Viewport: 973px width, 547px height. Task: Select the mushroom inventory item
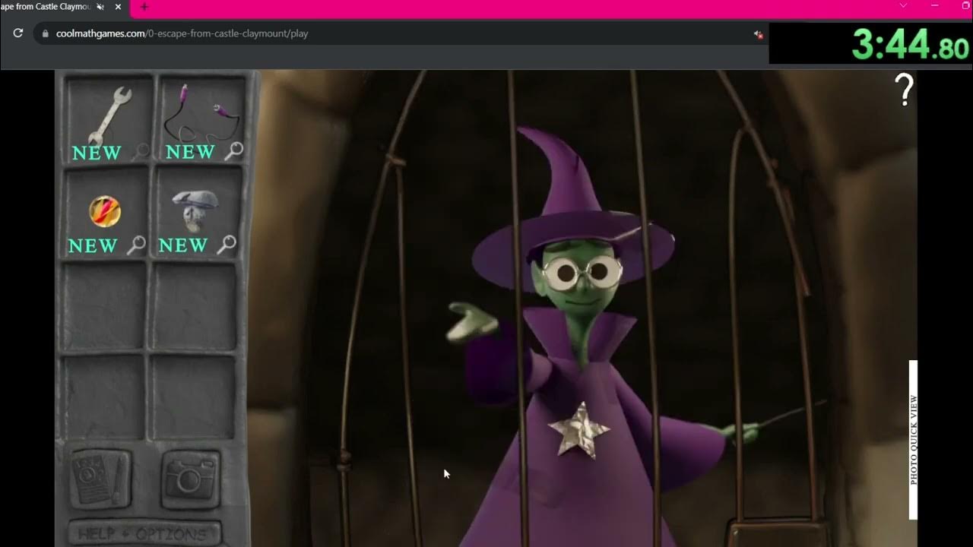[196, 210]
